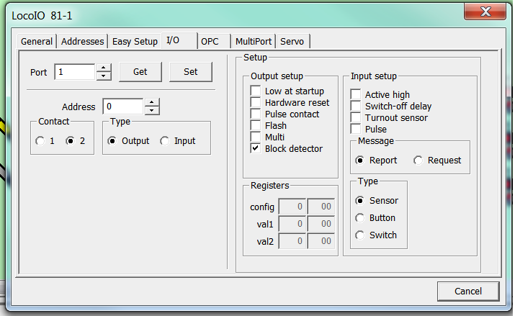Click the Get button
Screen dimensions: 515x316
pyautogui.click(x=140, y=72)
